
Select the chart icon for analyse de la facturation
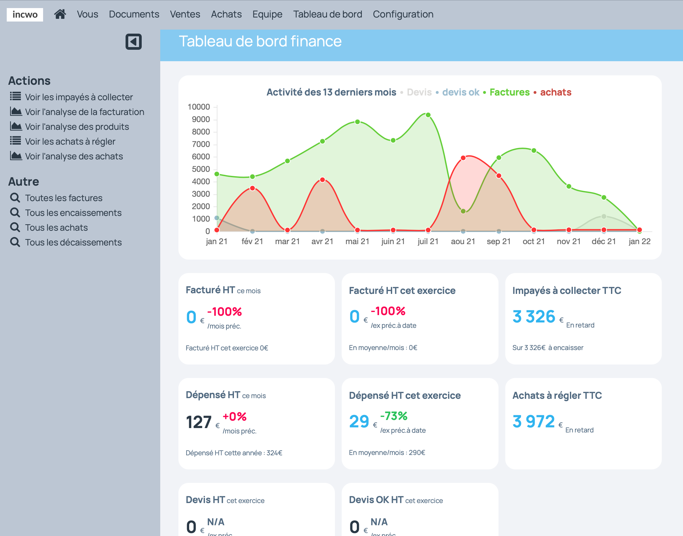pyautogui.click(x=15, y=111)
